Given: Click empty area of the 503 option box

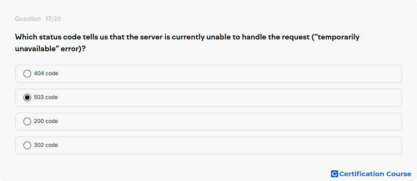Looking at the screenshot, I should pos(229,98).
